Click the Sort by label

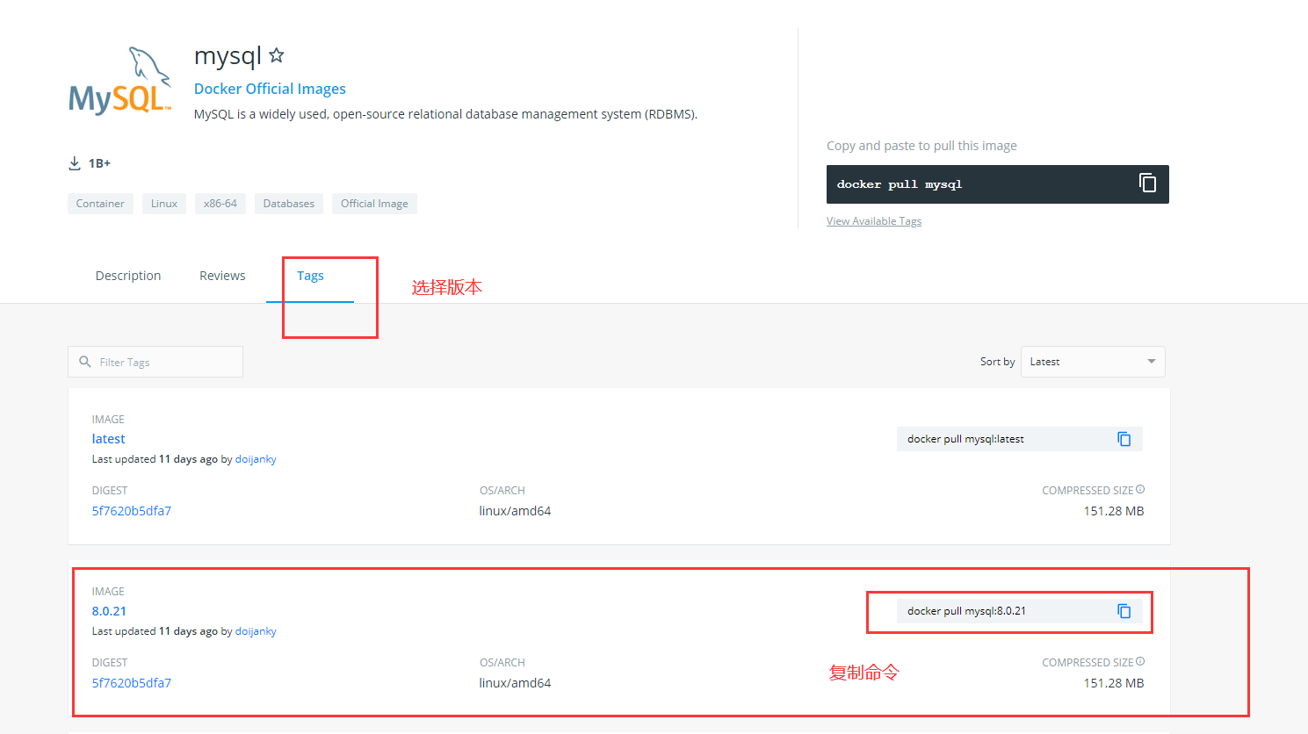997,362
